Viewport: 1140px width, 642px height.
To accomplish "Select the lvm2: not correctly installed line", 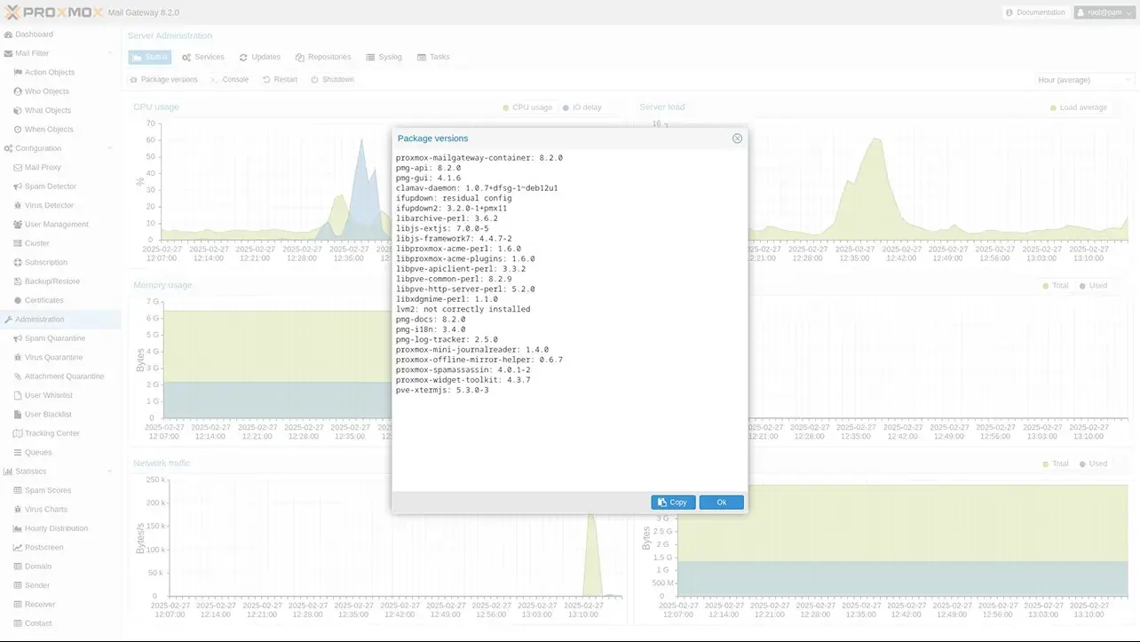I will tap(463, 310).
